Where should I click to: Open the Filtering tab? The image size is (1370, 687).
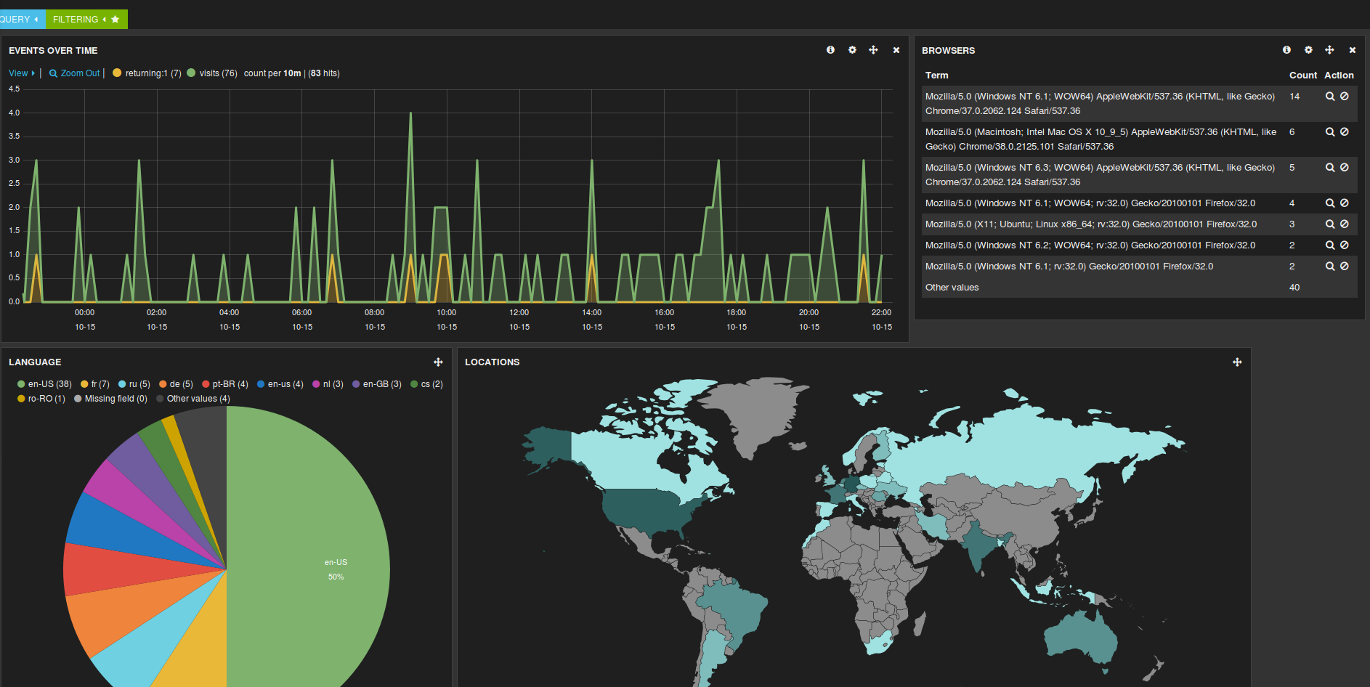click(76, 20)
